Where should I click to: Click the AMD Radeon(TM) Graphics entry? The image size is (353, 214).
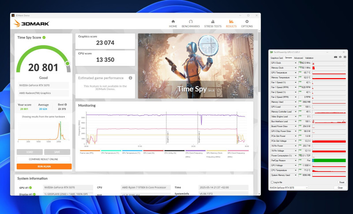[43, 93]
